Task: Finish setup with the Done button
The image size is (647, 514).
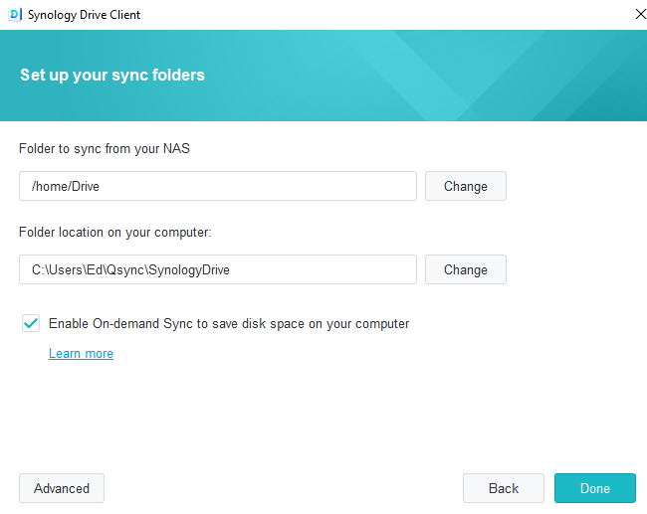Action: [x=595, y=488]
